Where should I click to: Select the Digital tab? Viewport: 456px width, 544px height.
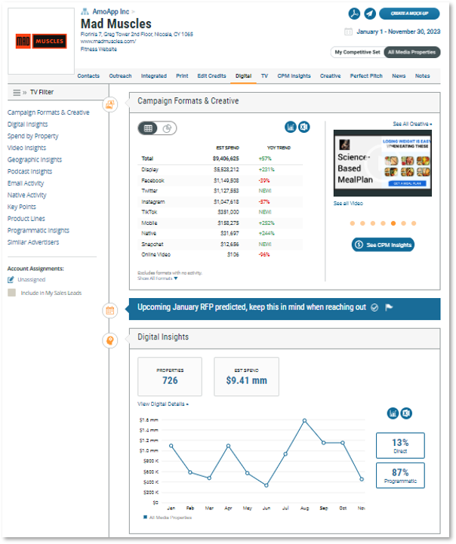(243, 76)
